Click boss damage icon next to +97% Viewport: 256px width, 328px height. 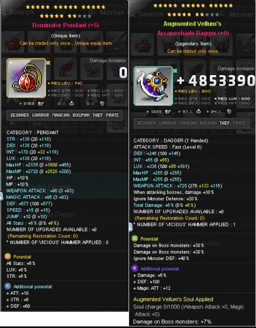click(x=198, y=112)
